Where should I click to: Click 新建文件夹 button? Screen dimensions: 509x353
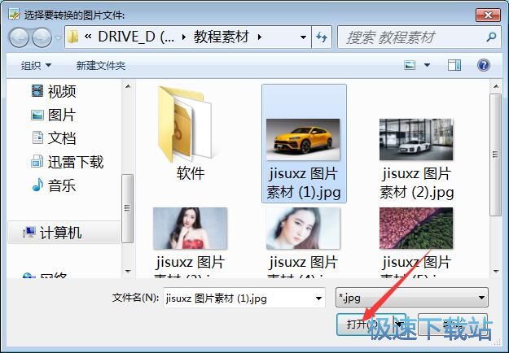tap(101, 66)
